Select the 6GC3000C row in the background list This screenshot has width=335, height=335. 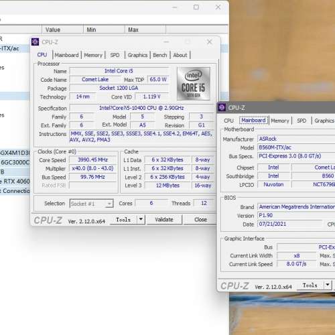[15, 162]
